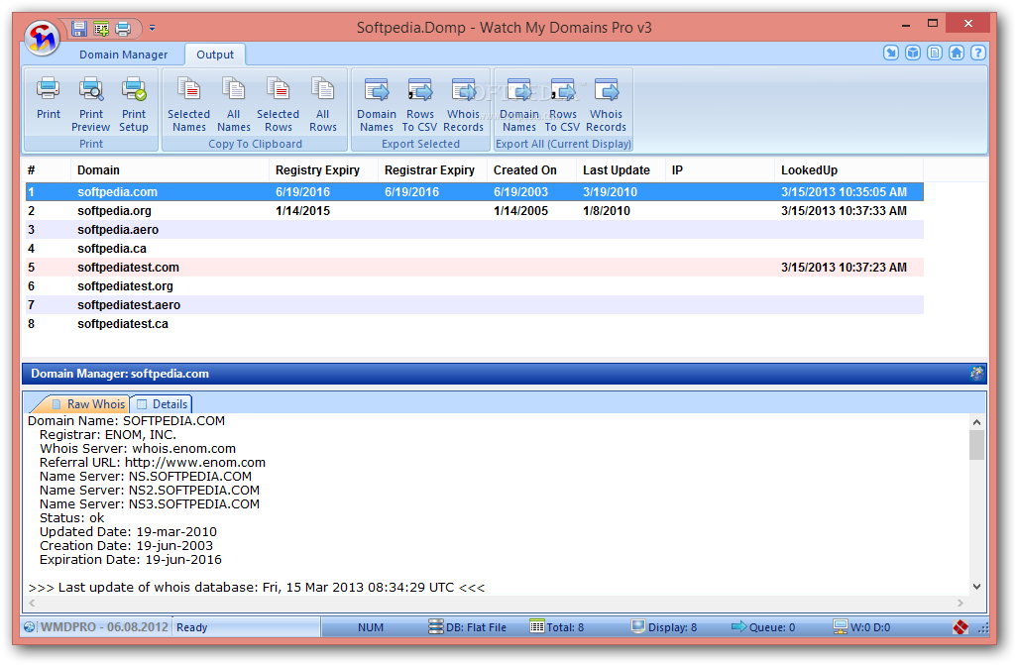Click the pin icon on Domain Manager panel header
Screen dimensions: 1017x665
[x=976, y=373]
